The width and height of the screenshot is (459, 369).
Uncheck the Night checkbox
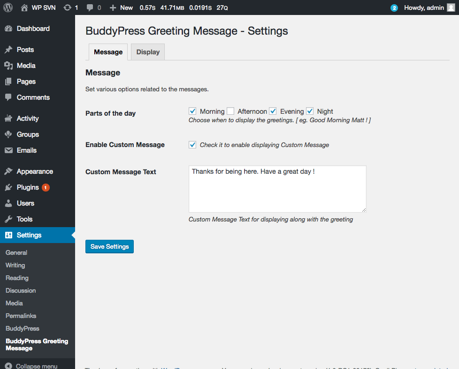click(310, 111)
